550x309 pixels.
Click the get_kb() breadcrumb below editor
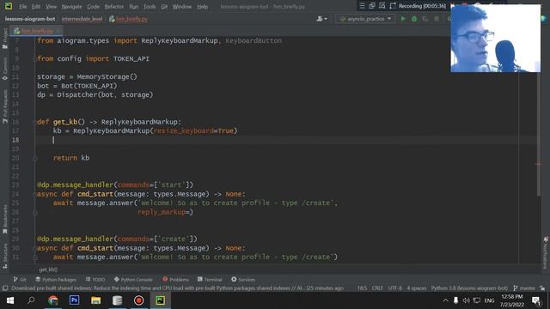tap(48, 270)
